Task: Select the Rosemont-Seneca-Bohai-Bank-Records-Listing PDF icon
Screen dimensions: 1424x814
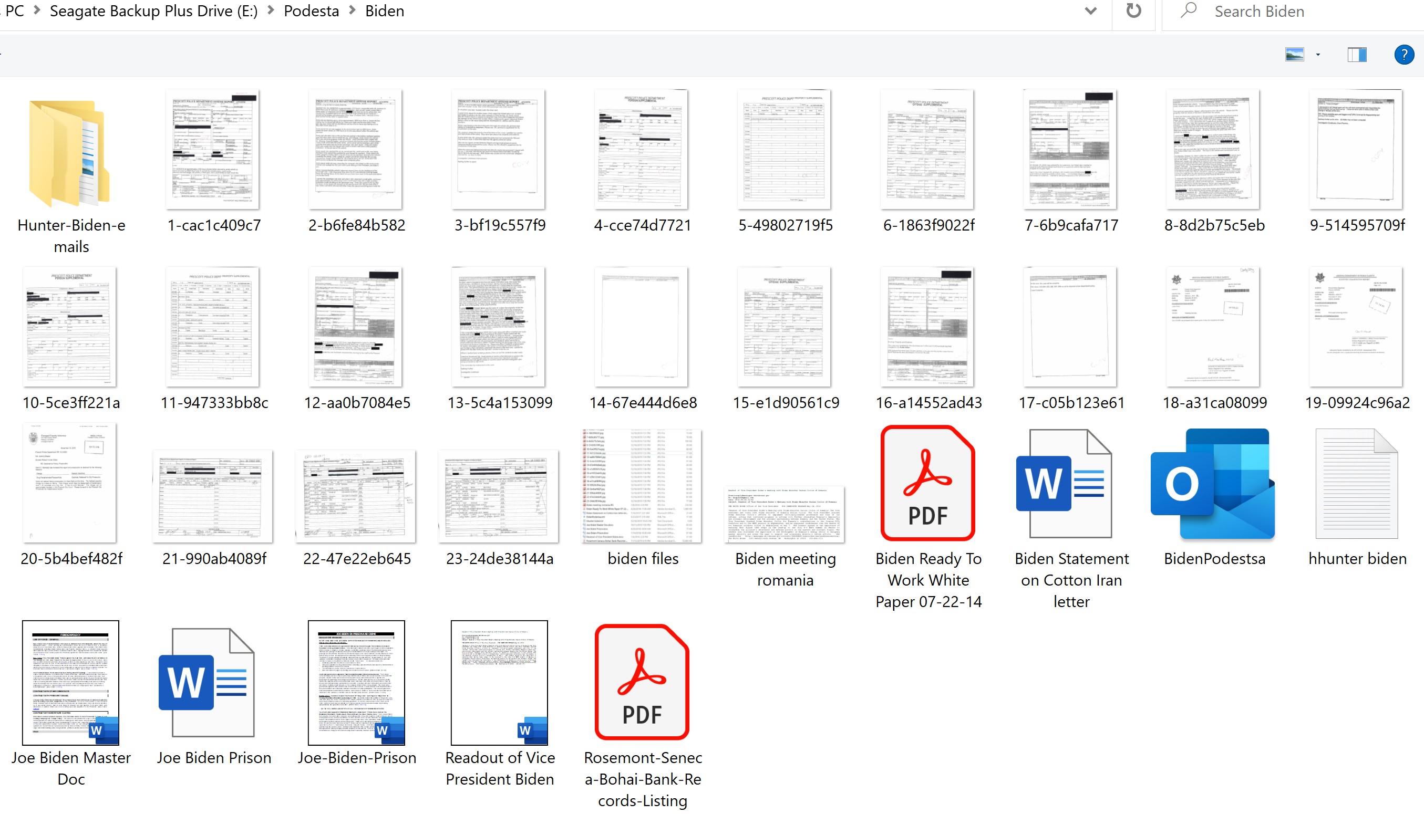Action: pos(642,682)
